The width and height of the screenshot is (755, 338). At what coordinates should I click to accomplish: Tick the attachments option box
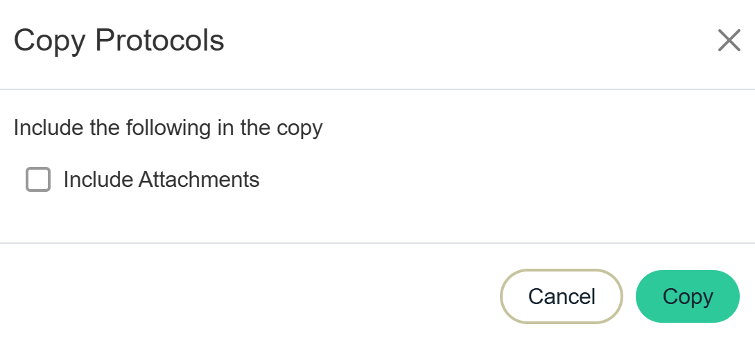coord(38,179)
